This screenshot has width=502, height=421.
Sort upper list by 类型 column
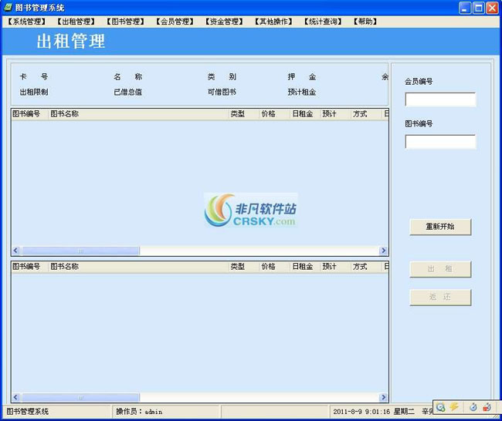244,114
